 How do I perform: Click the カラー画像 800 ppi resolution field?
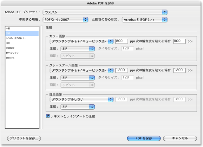[122, 41]
